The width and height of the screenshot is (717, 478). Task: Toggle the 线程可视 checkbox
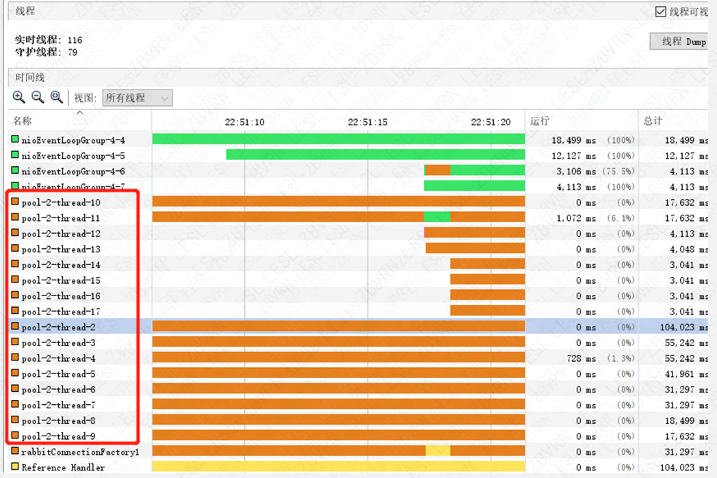660,12
